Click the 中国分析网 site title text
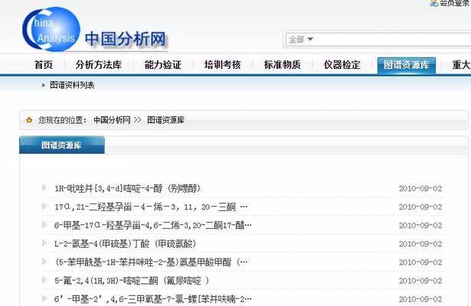471x306 pixels. tap(126, 39)
